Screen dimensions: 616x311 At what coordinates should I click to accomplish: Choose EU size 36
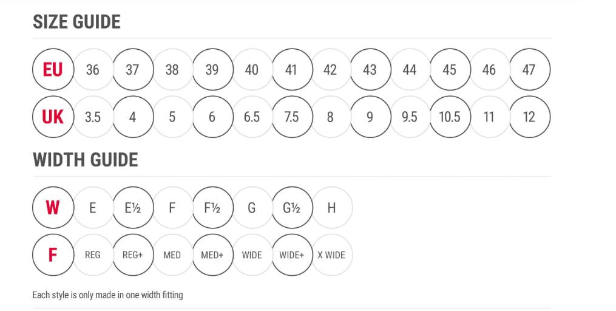[x=93, y=70]
